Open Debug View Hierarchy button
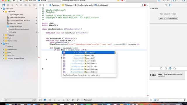Viewport: 187px width, 105px height. tap(68, 100)
